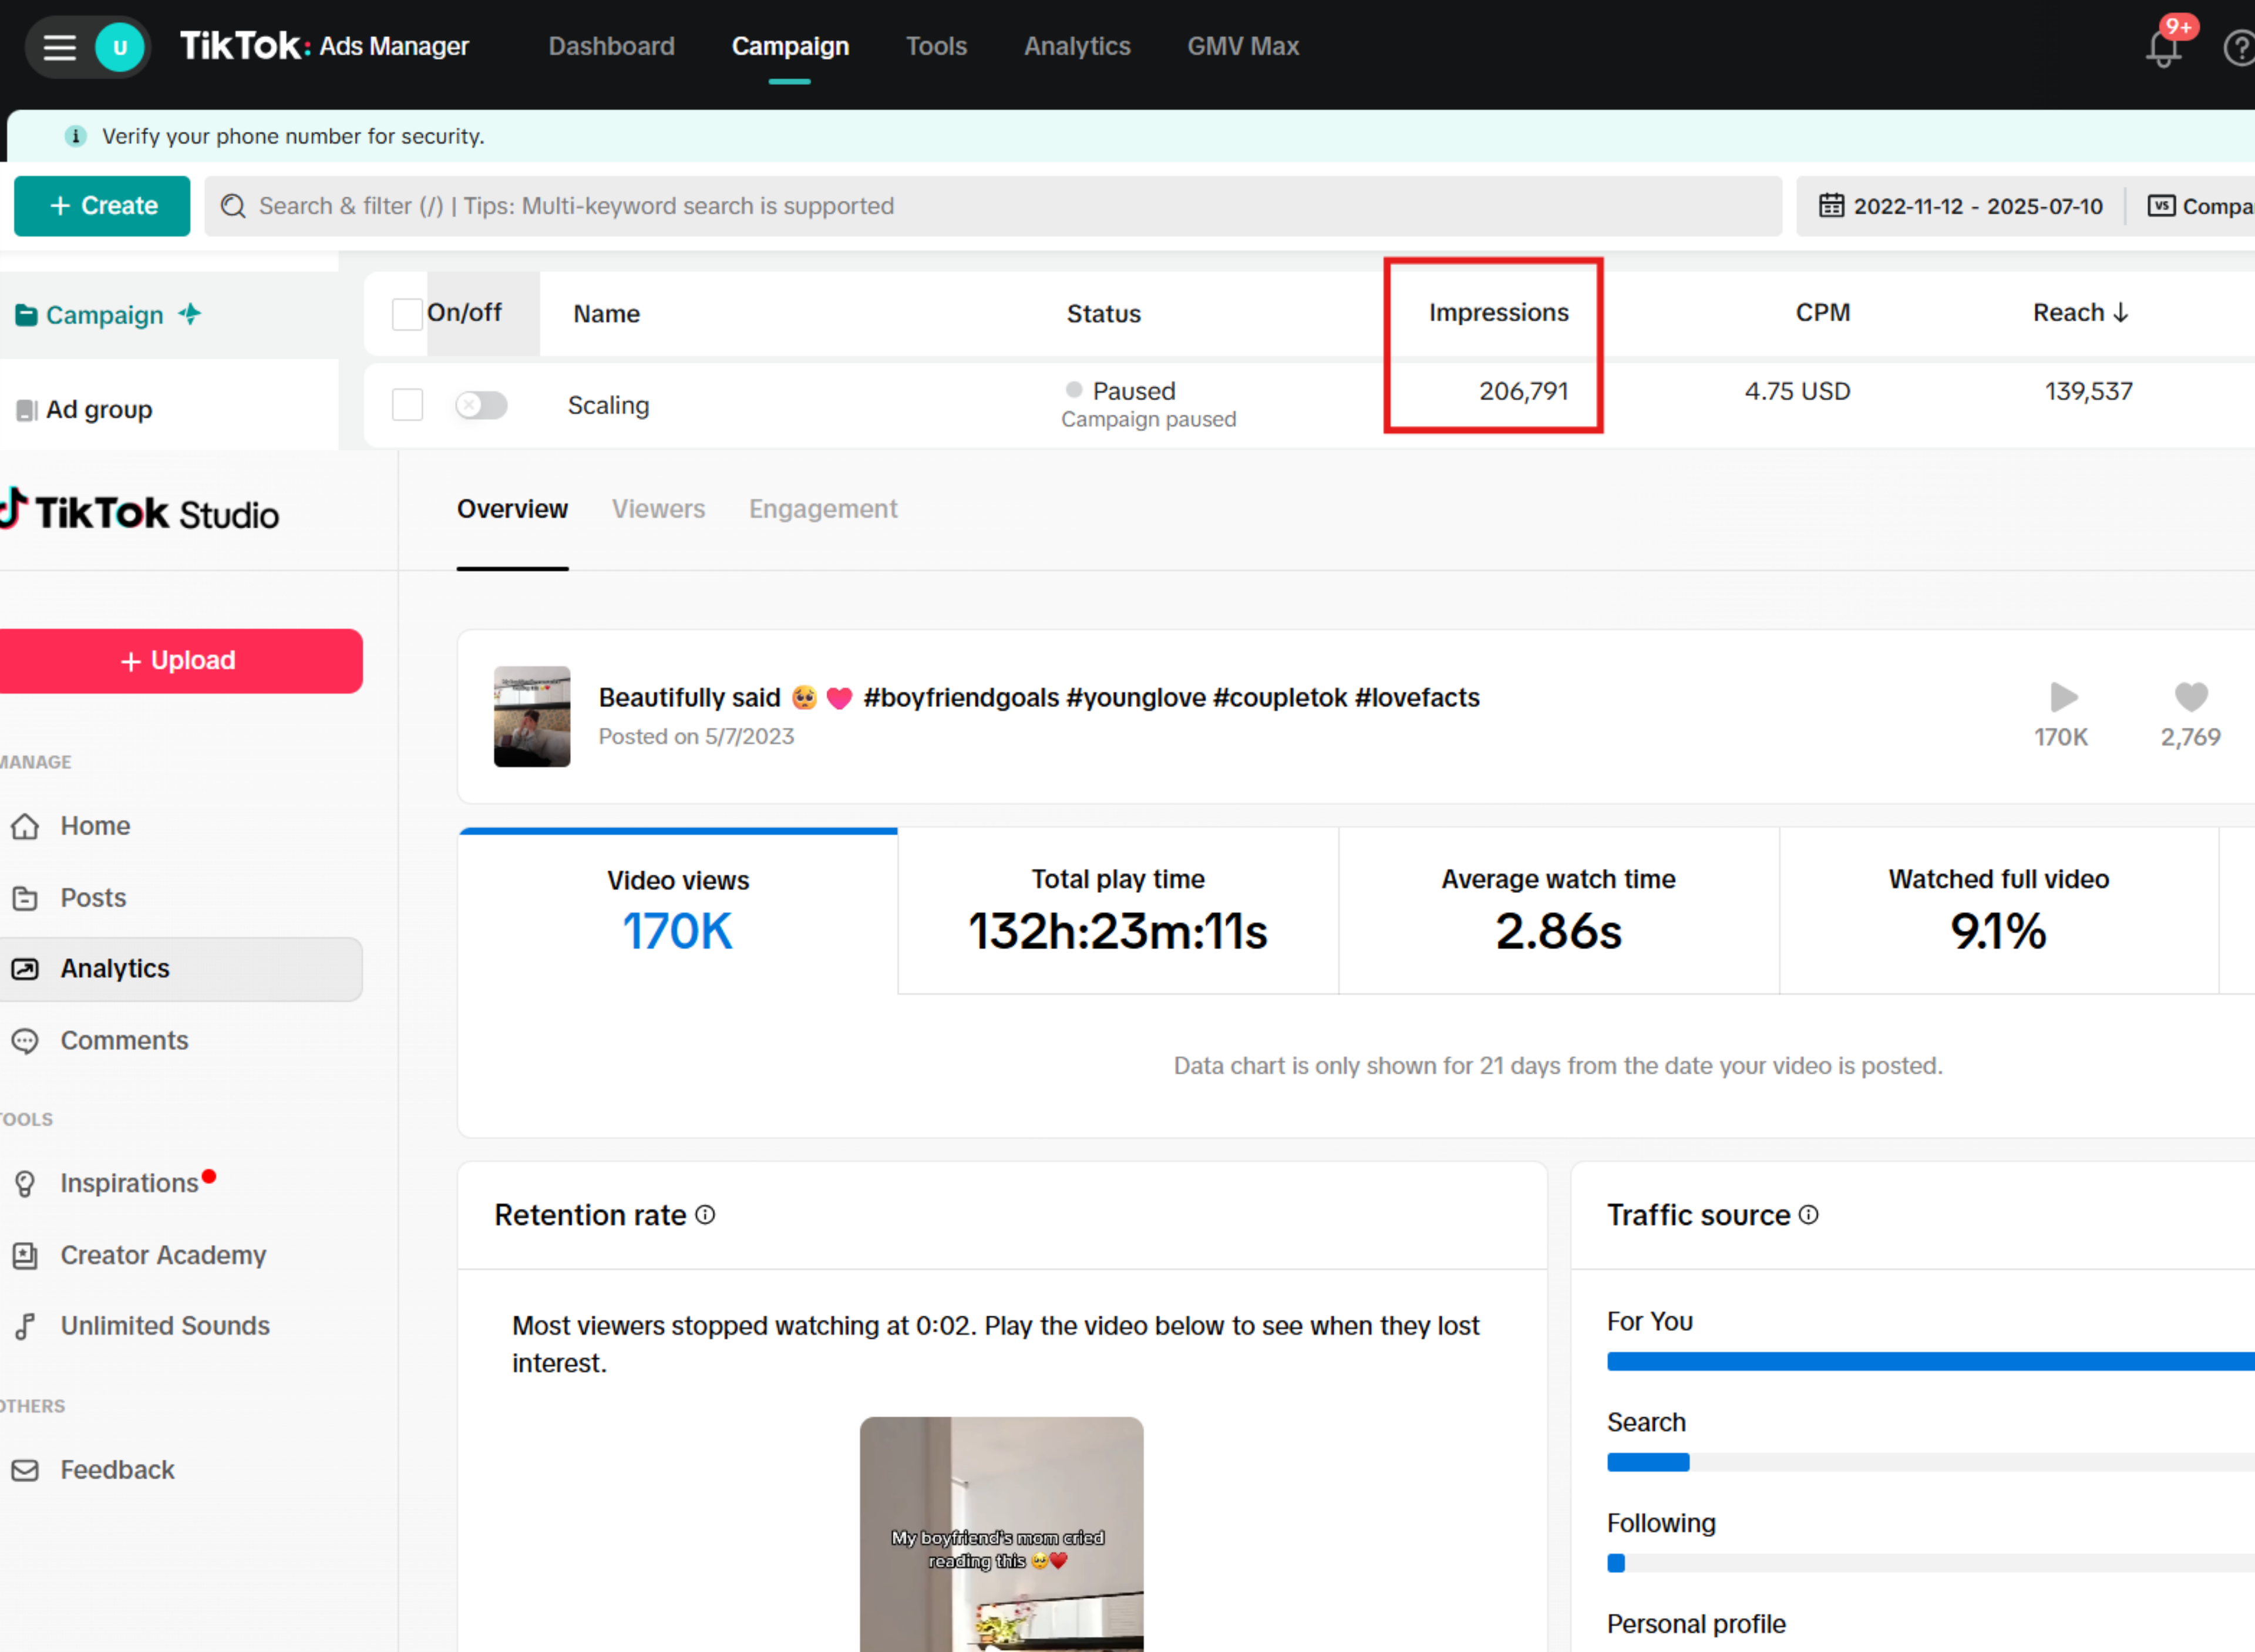Click the post thumbnail image

pos(532,717)
